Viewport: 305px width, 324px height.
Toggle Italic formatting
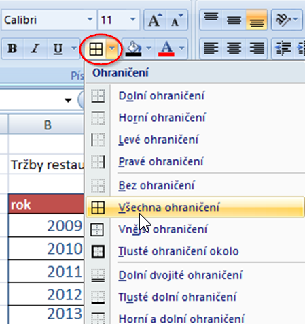[x=35, y=48]
